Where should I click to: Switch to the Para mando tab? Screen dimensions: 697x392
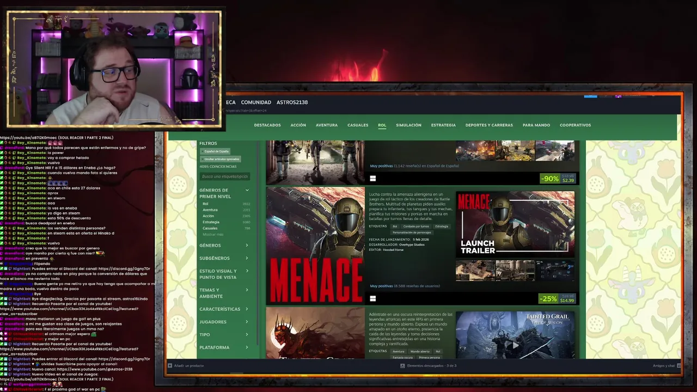pos(536,125)
